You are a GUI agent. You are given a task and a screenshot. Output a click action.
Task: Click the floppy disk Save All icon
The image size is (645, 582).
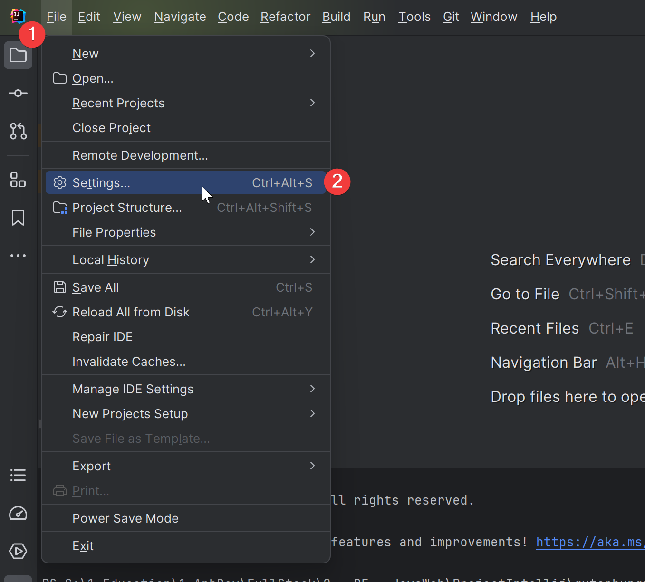pyautogui.click(x=60, y=287)
